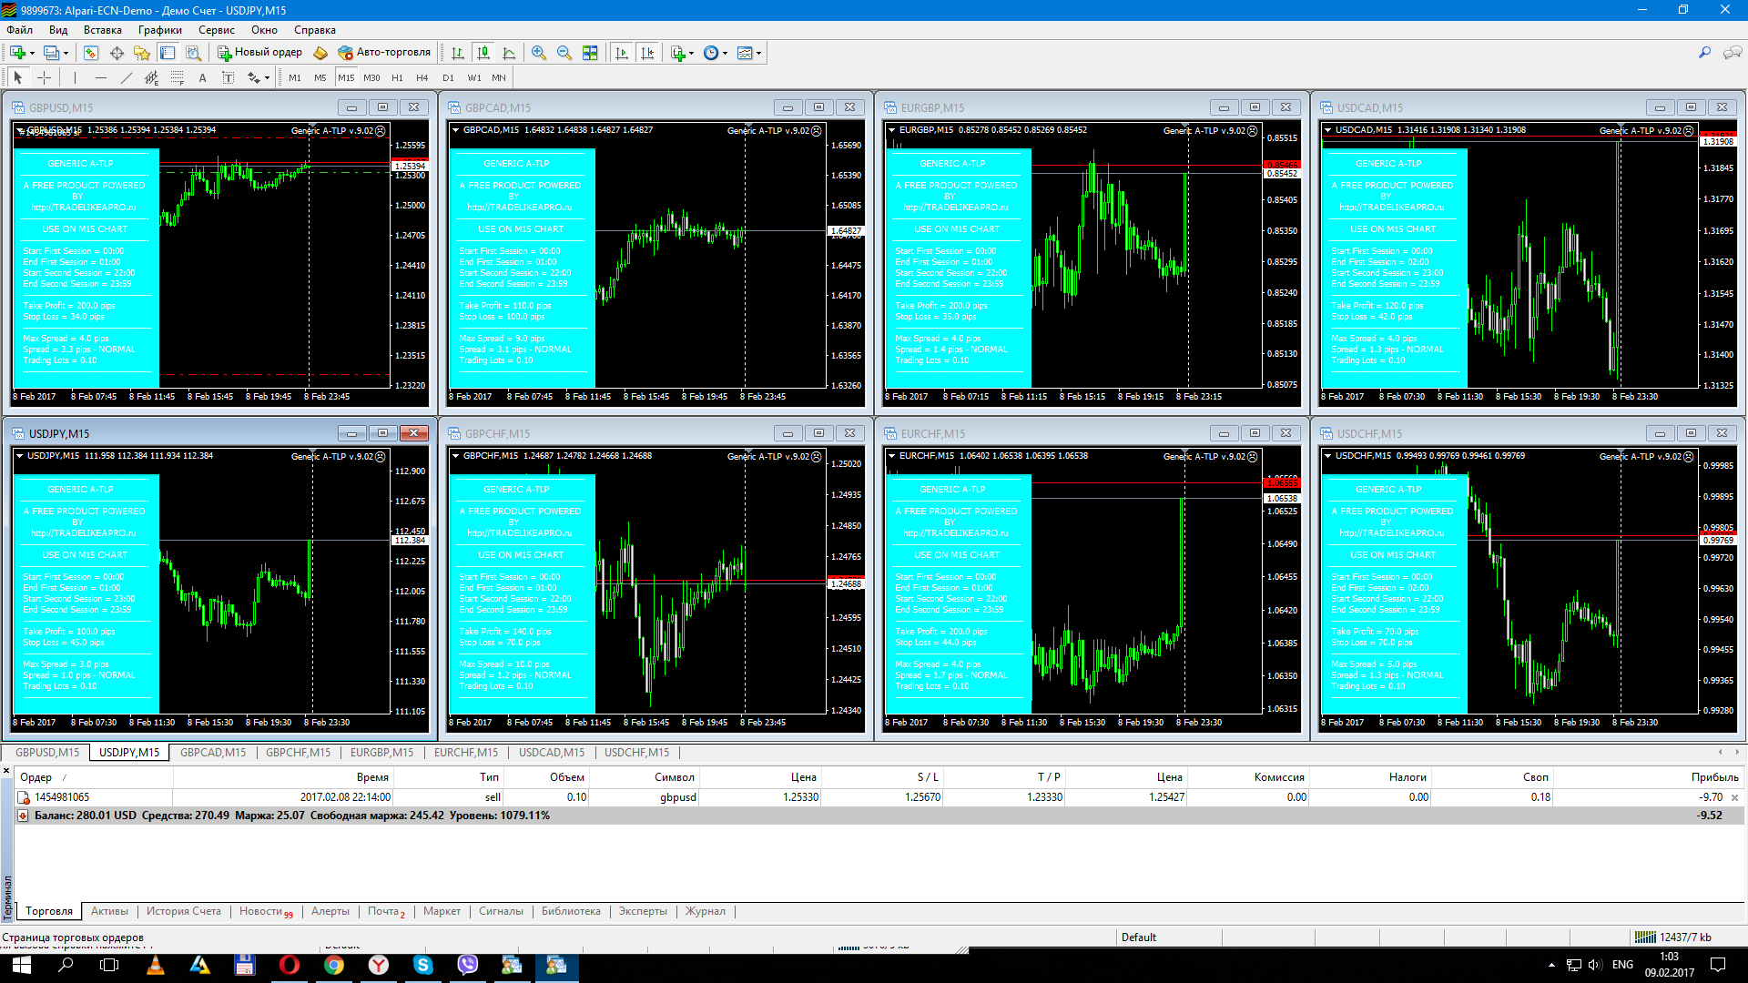Open Chrome from the taskbar
Viewport: 1748px width, 983px height.
point(334,965)
